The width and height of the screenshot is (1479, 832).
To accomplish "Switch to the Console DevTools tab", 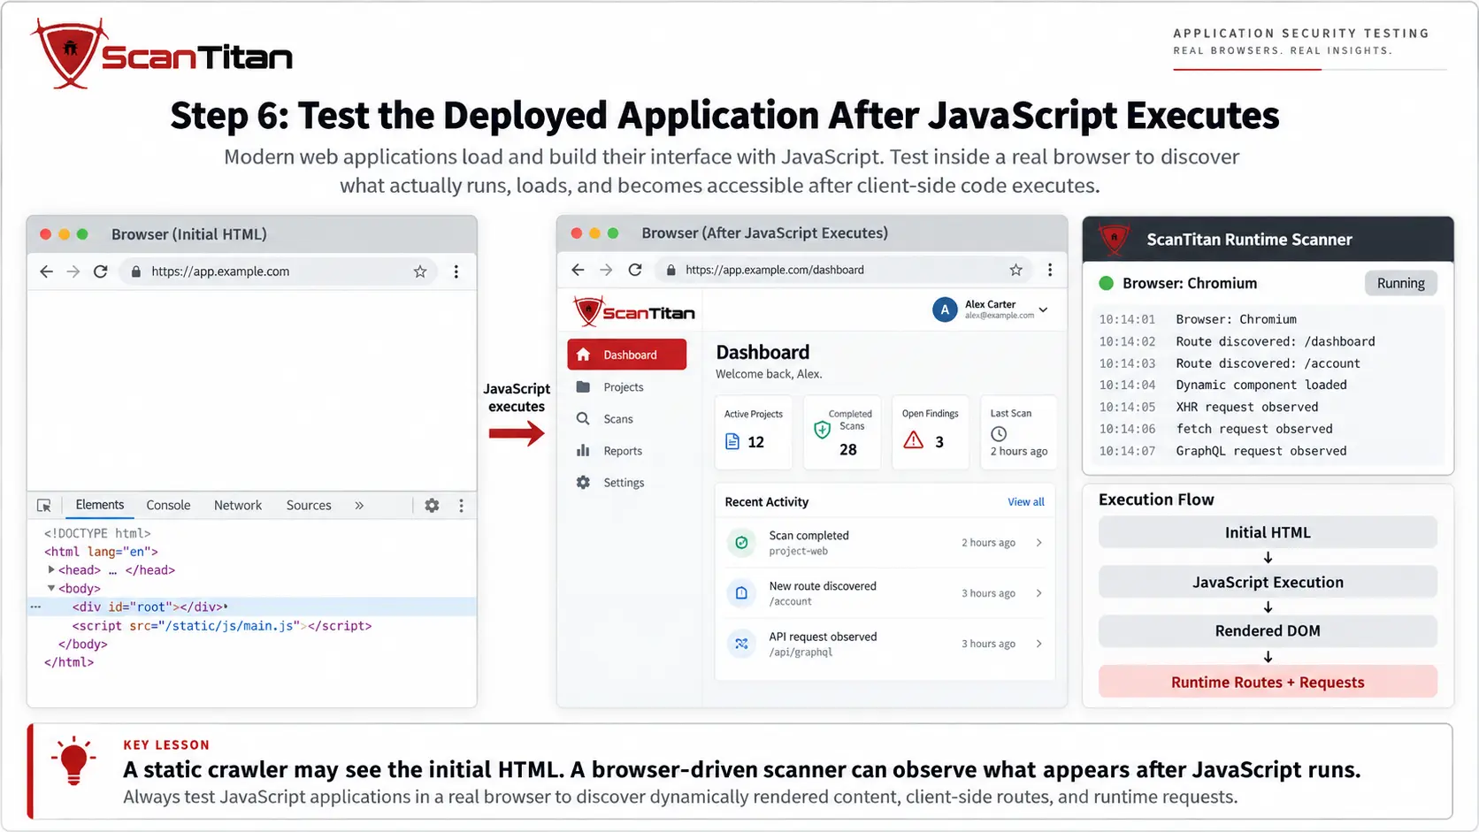I will point(168,505).
